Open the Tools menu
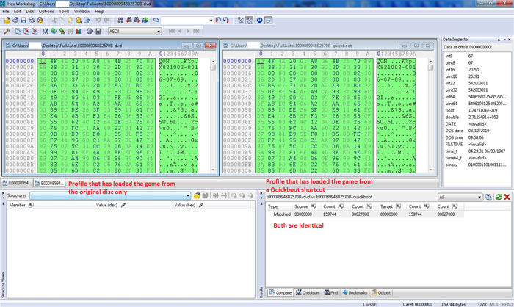This screenshot has width=514, height=307. click(x=64, y=12)
